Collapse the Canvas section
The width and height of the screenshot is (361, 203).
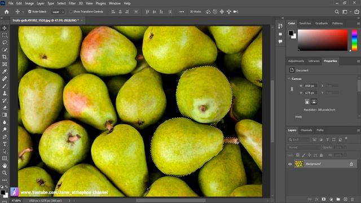pos(289,79)
